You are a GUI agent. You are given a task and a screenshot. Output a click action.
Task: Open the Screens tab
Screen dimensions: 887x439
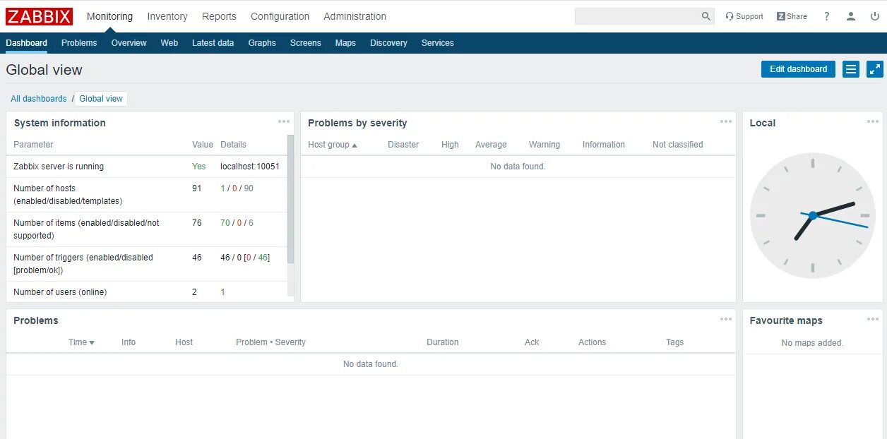click(x=305, y=43)
